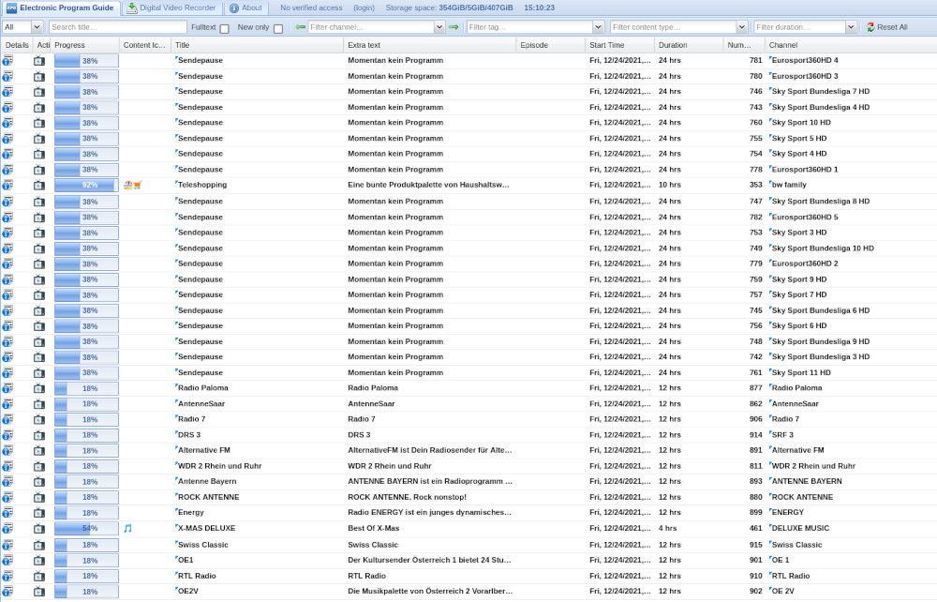
Task: Click the 'Best Of X-Mas' extra text cell
Action: tap(374, 528)
